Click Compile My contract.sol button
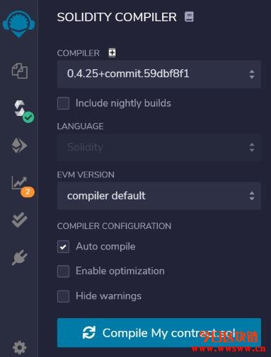 click(159, 333)
